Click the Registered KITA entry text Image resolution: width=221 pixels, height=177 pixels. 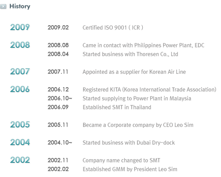[149, 90]
